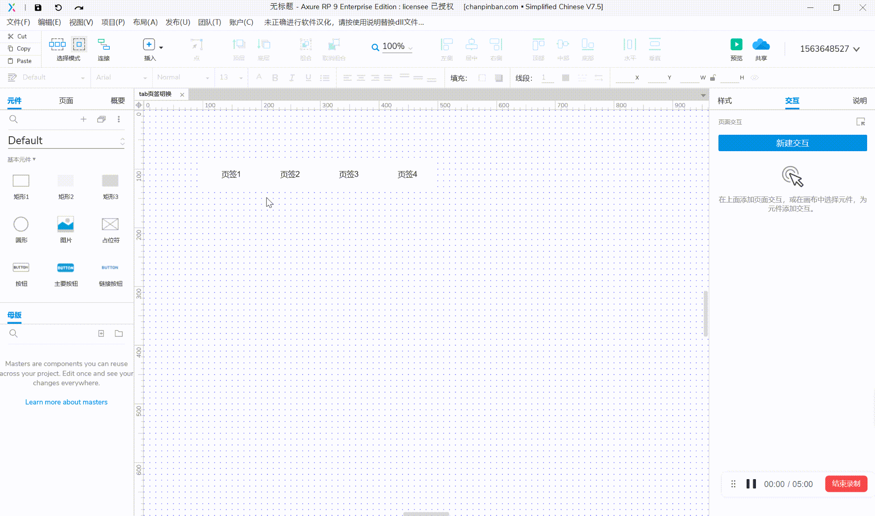Open the 文件(F) menu

pyautogui.click(x=18, y=22)
